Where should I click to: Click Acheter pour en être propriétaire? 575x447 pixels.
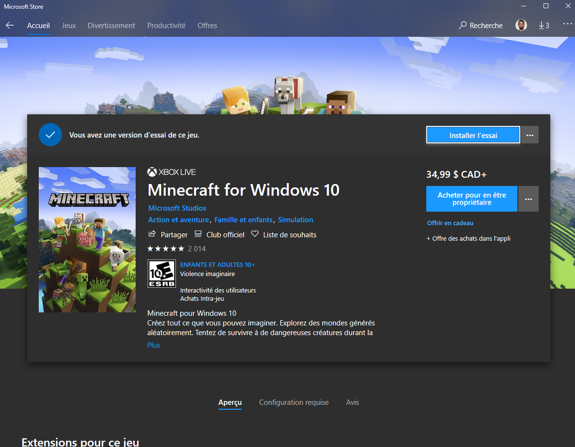[472, 199]
